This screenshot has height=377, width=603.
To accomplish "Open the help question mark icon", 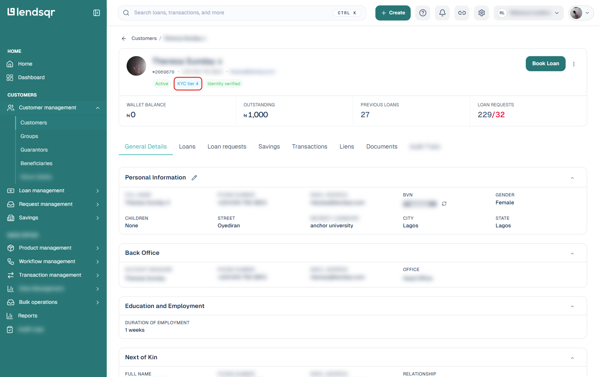I will click(423, 13).
